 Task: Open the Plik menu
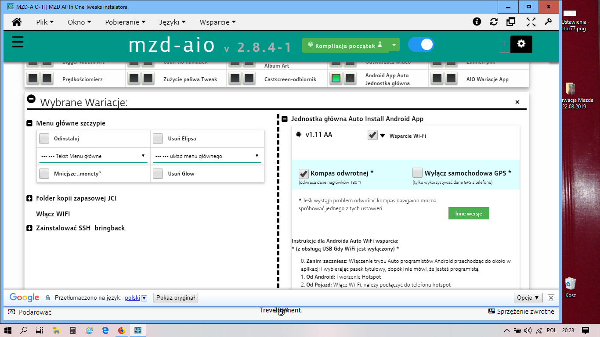coord(44,22)
